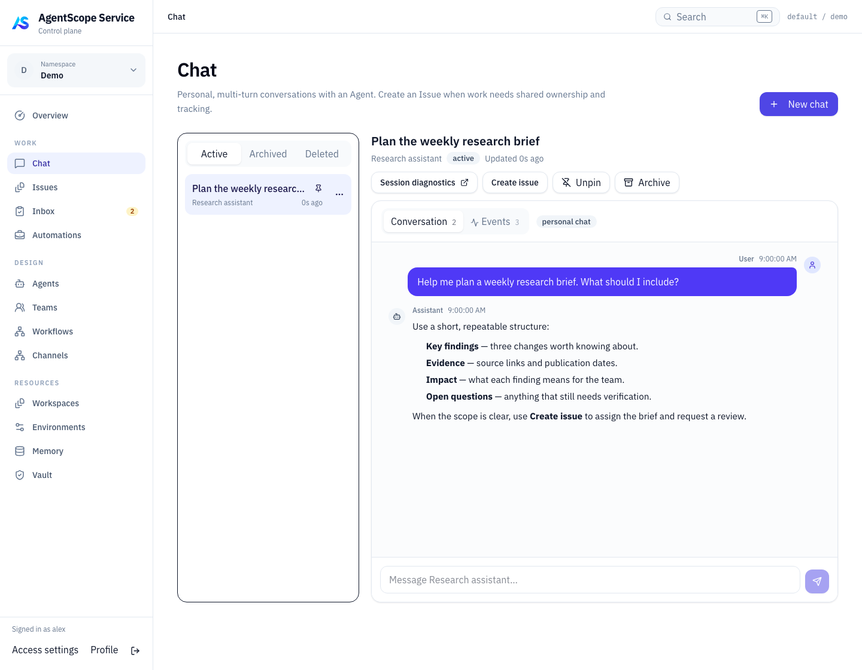Open Workspaces in the sidebar

click(76, 403)
